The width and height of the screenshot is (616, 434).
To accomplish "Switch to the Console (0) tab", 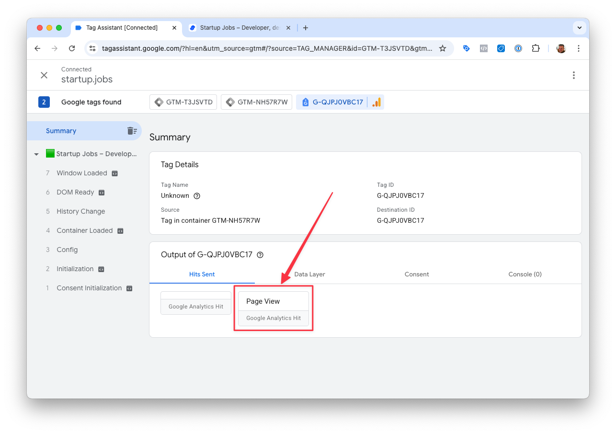I will [525, 274].
